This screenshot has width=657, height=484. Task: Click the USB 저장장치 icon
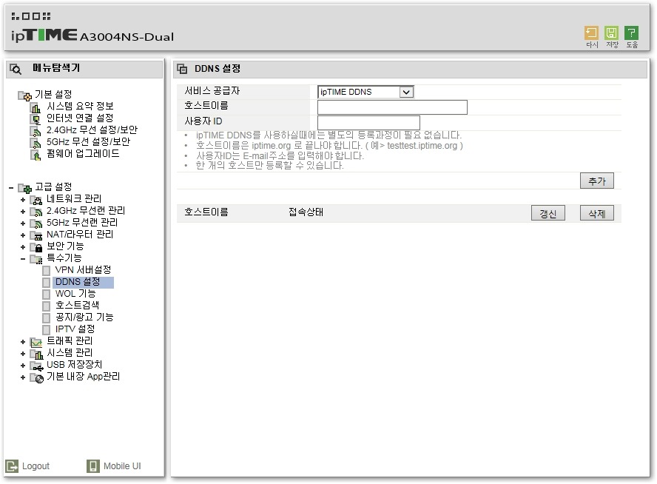[x=36, y=366]
